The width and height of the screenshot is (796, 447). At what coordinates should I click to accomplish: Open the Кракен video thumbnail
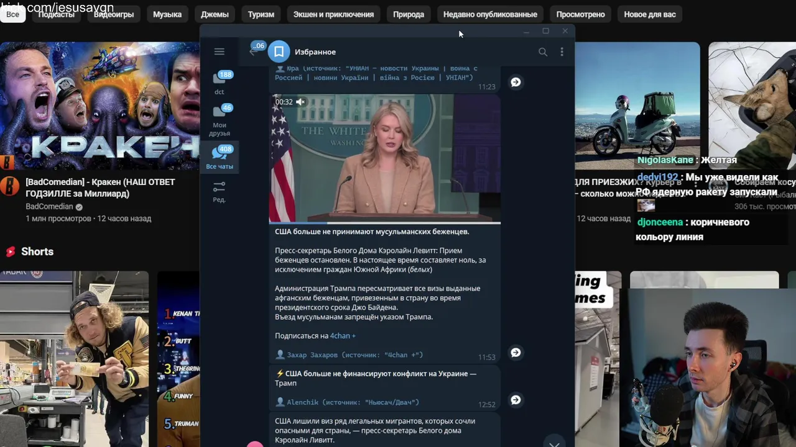[99, 106]
